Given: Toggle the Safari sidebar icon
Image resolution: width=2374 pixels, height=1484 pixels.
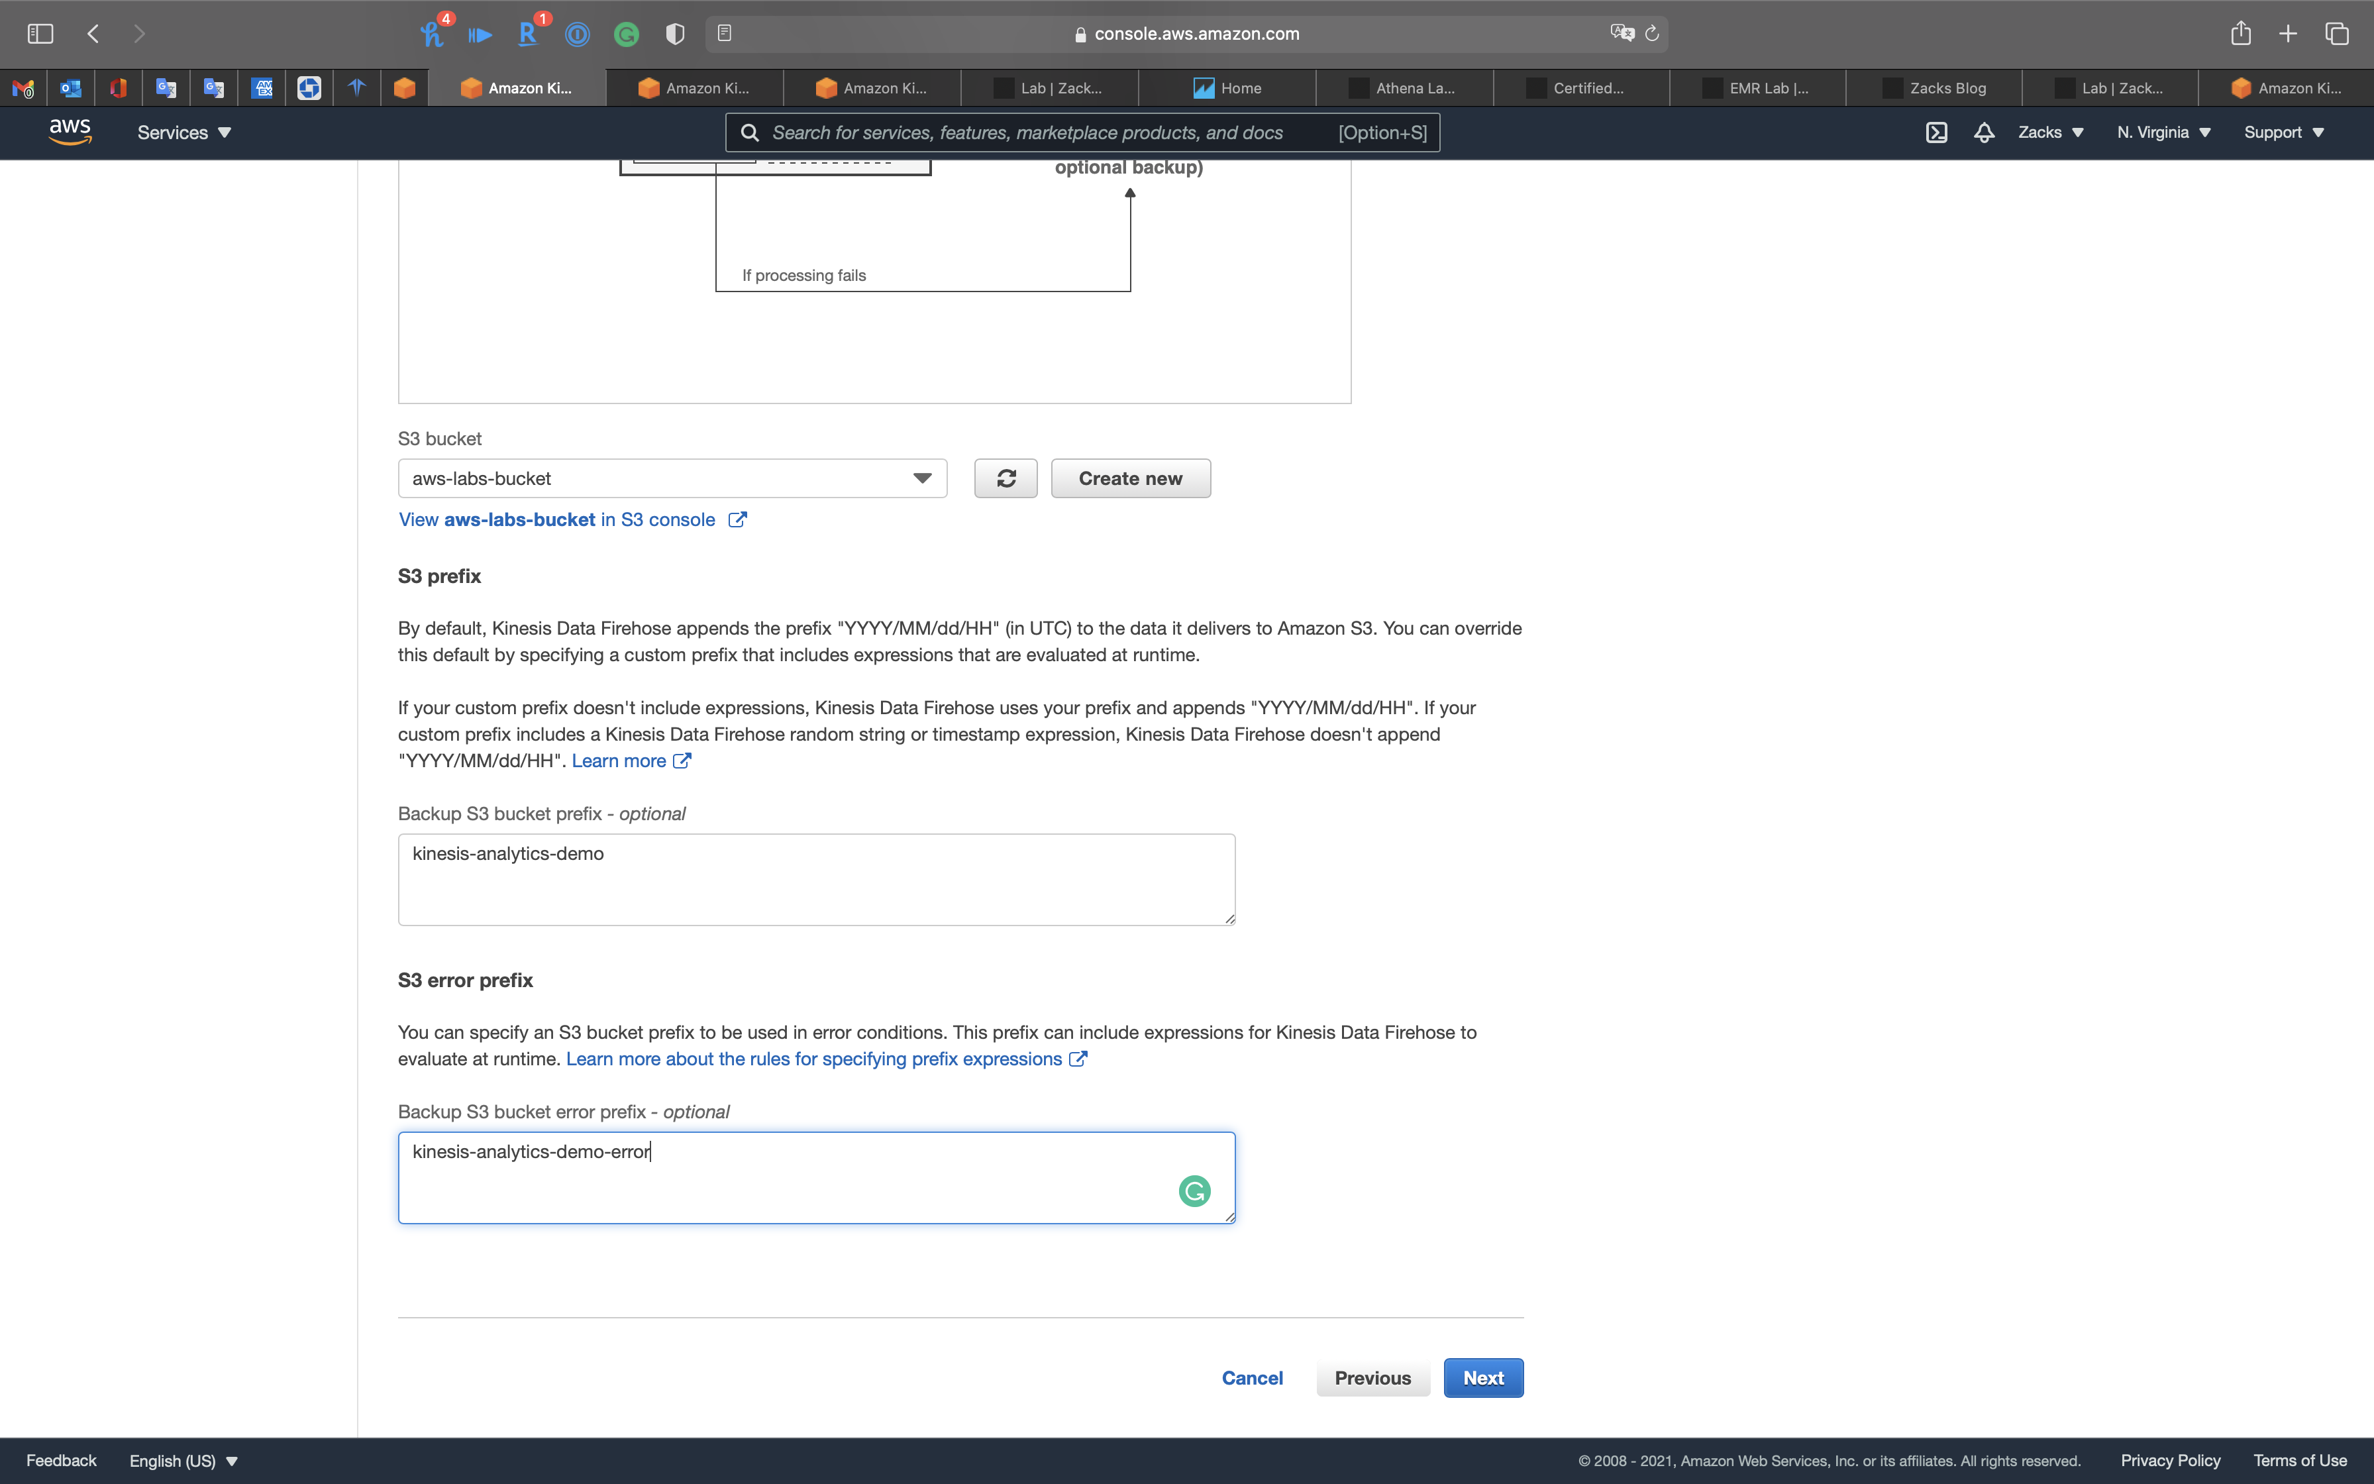Looking at the screenshot, I should pyautogui.click(x=40, y=33).
